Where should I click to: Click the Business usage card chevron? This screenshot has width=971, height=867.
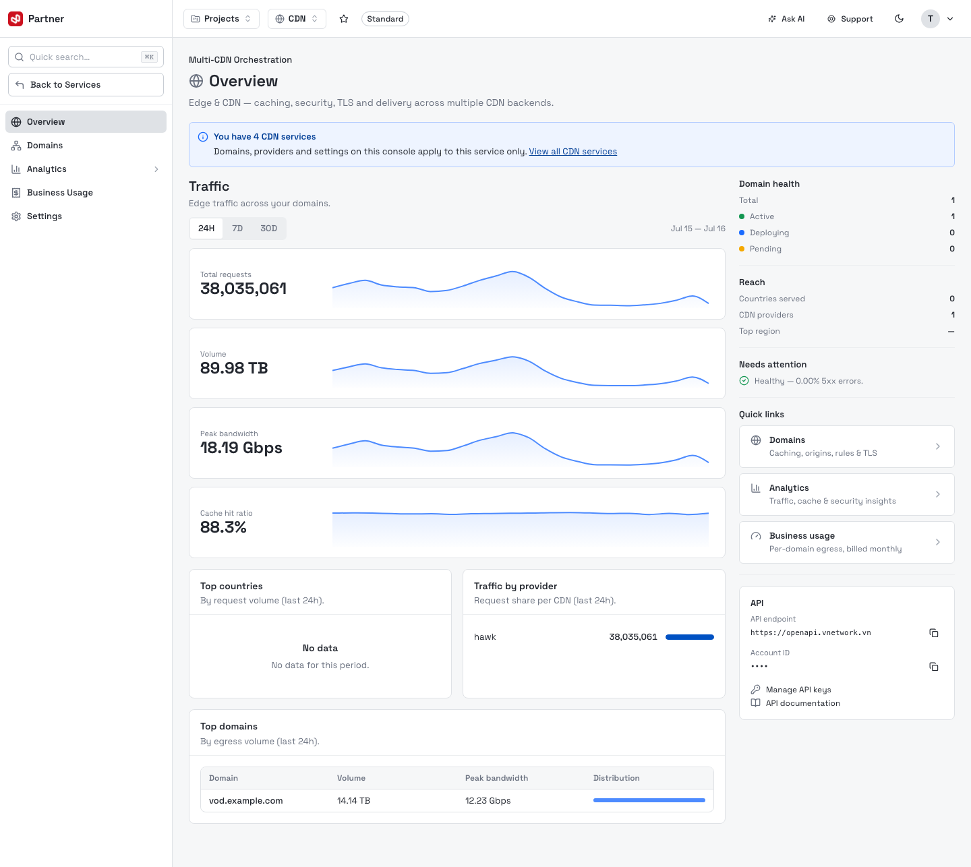[x=938, y=542]
